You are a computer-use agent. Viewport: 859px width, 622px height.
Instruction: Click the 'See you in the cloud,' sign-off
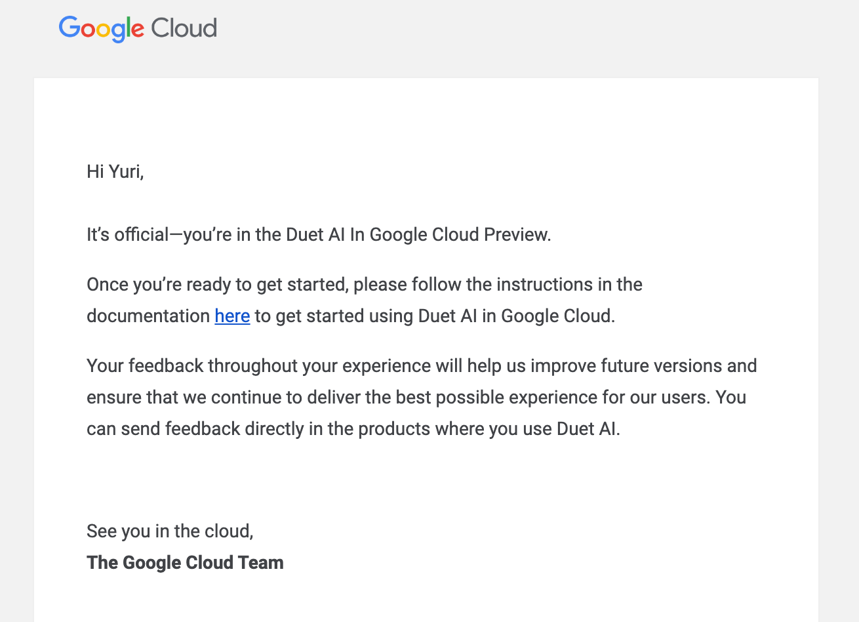tap(170, 531)
